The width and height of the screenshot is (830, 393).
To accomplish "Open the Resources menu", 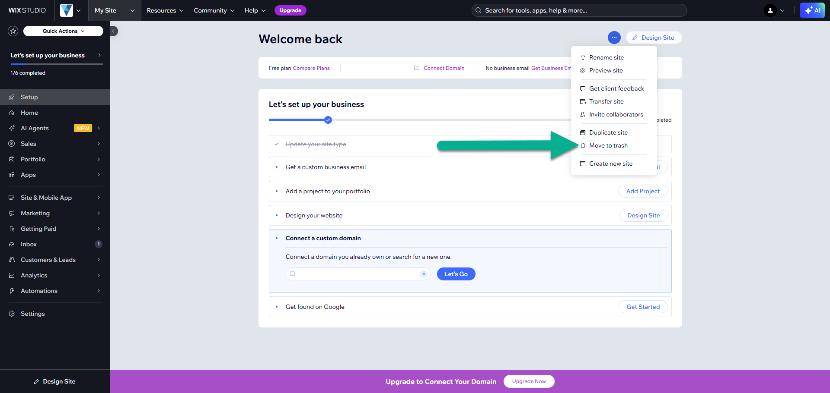I will 165,10.
